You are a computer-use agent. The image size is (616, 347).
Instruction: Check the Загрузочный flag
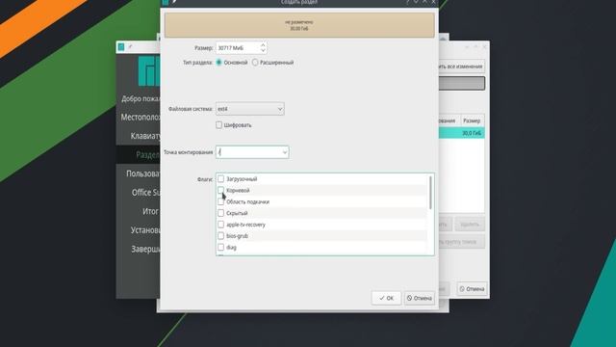click(x=220, y=179)
